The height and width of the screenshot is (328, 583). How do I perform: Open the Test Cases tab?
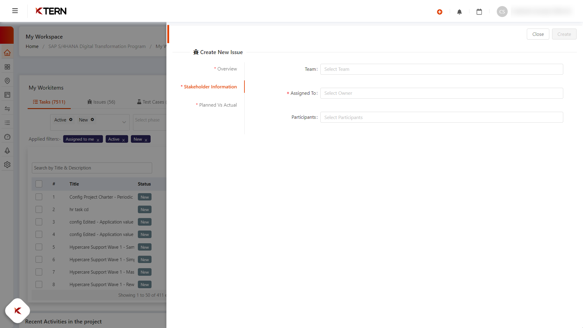point(151,102)
